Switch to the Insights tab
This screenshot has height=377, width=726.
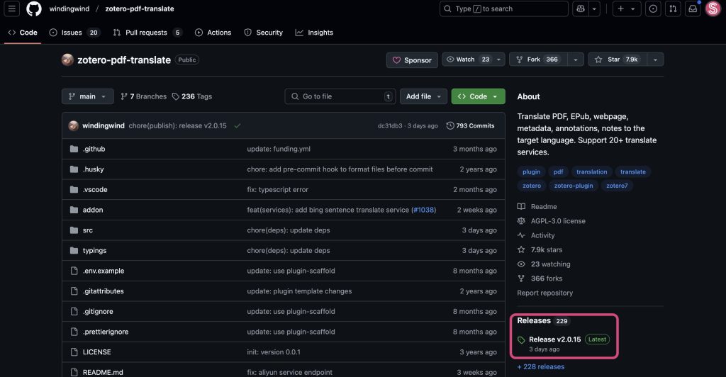[x=314, y=33]
